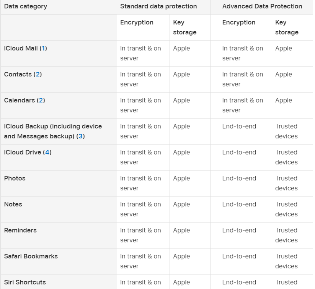315x289 pixels.
Task: Click Trusted devices cell in Notes row
Action: 286,209
